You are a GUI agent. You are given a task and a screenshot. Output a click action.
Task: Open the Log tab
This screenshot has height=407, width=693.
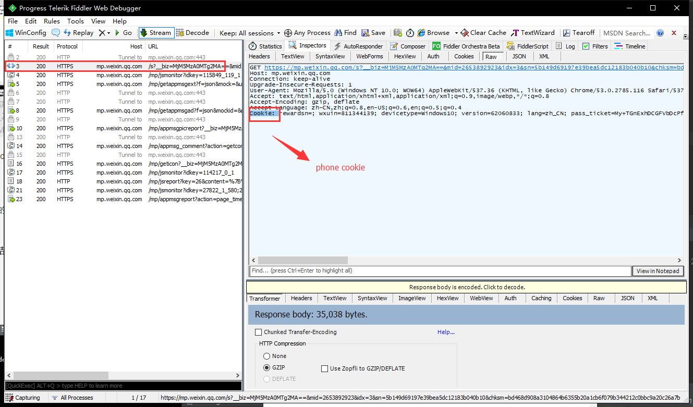coord(565,46)
